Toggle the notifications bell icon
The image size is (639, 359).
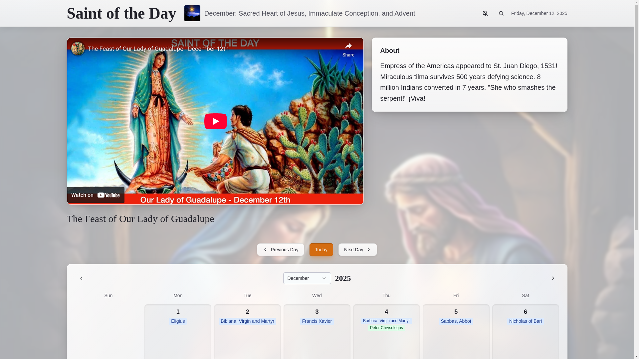click(485, 13)
